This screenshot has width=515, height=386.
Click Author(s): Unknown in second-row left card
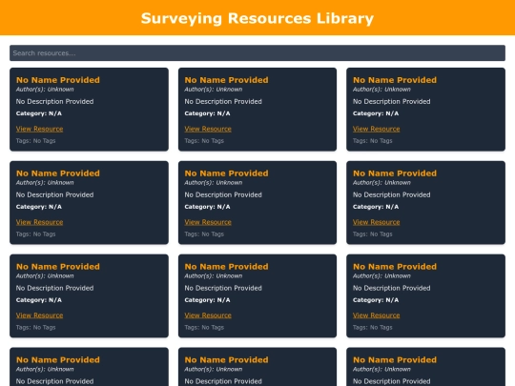[x=45, y=182]
